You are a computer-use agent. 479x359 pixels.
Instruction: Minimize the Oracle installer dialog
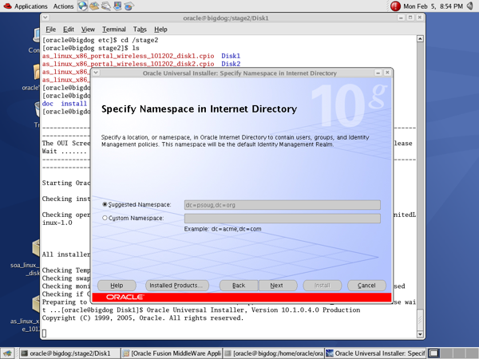[x=378, y=73]
